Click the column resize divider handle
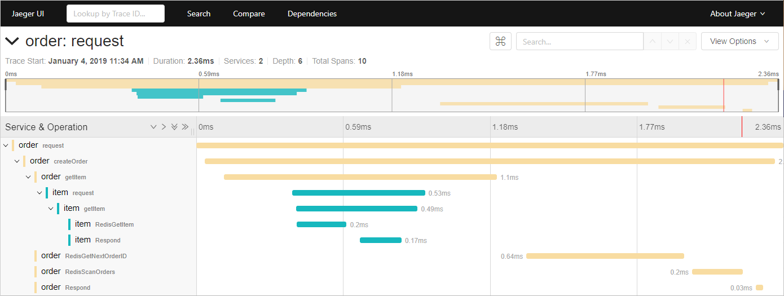 tap(193, 131)
